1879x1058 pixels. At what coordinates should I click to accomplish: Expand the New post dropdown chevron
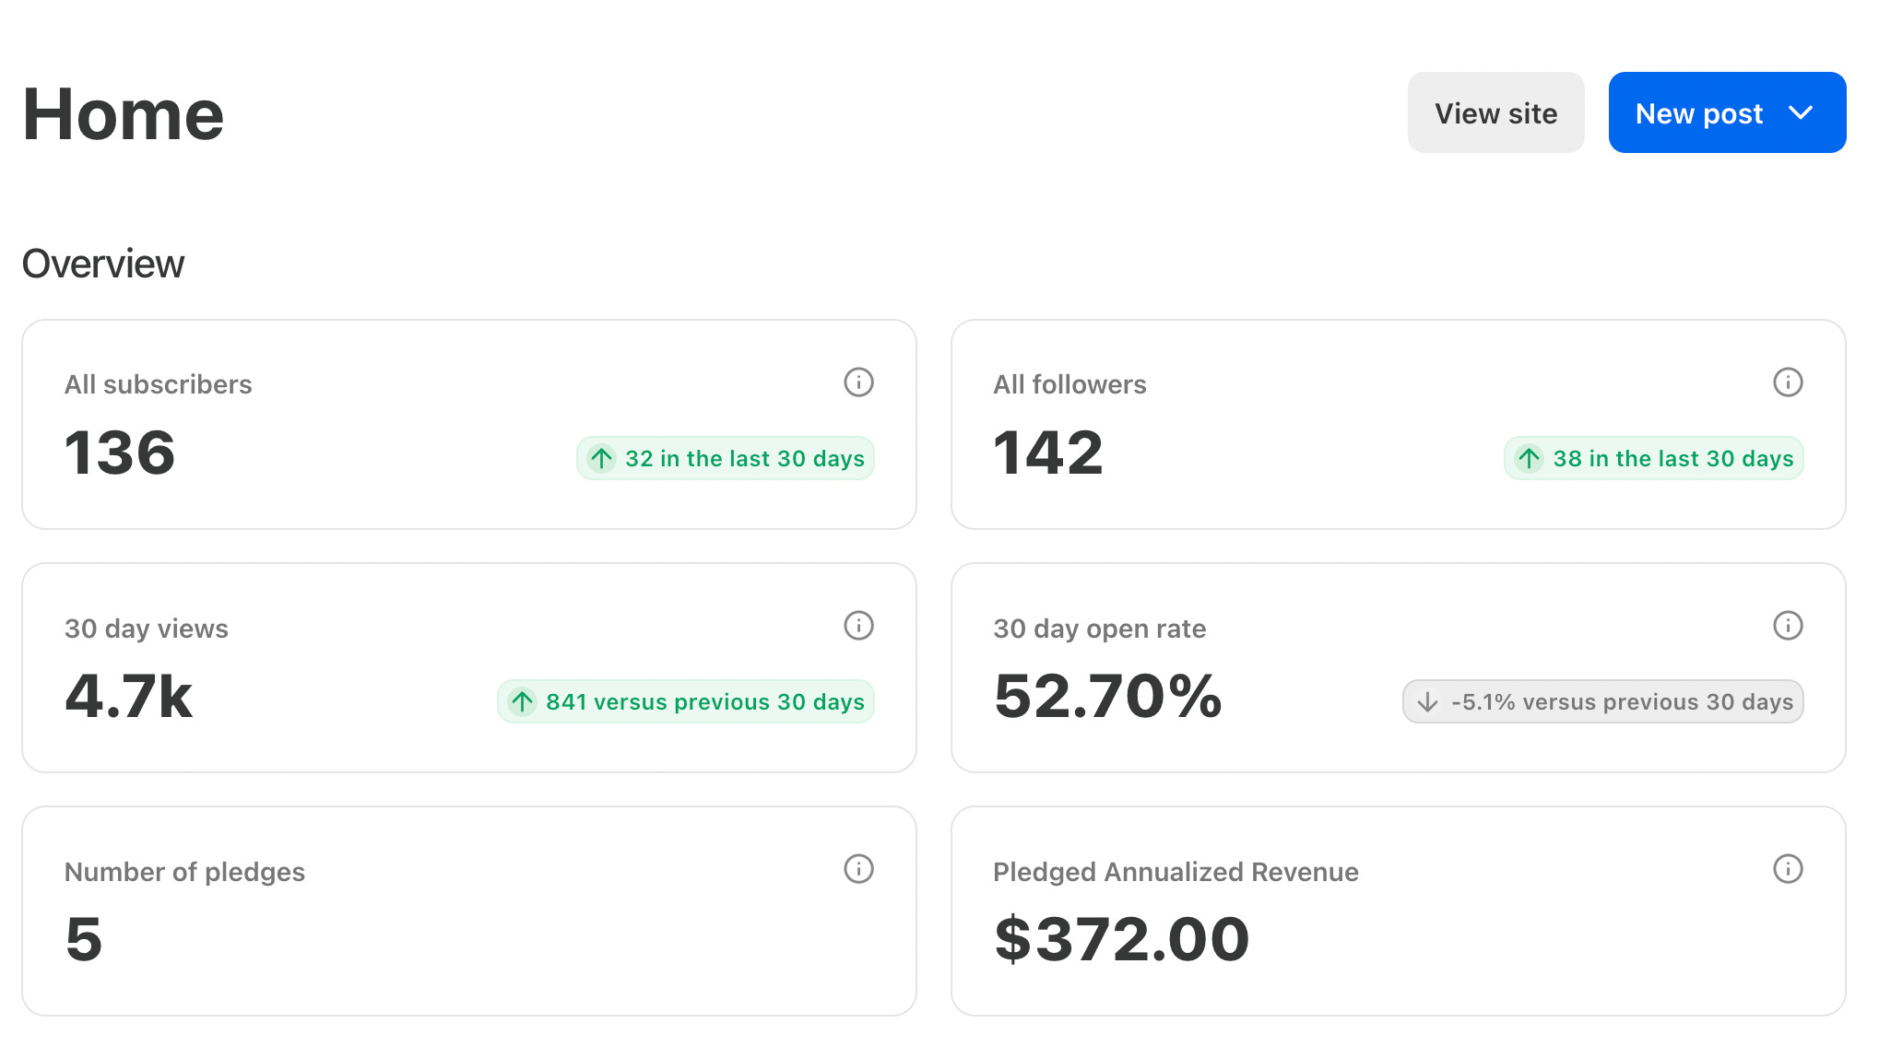pos(1801,113)
